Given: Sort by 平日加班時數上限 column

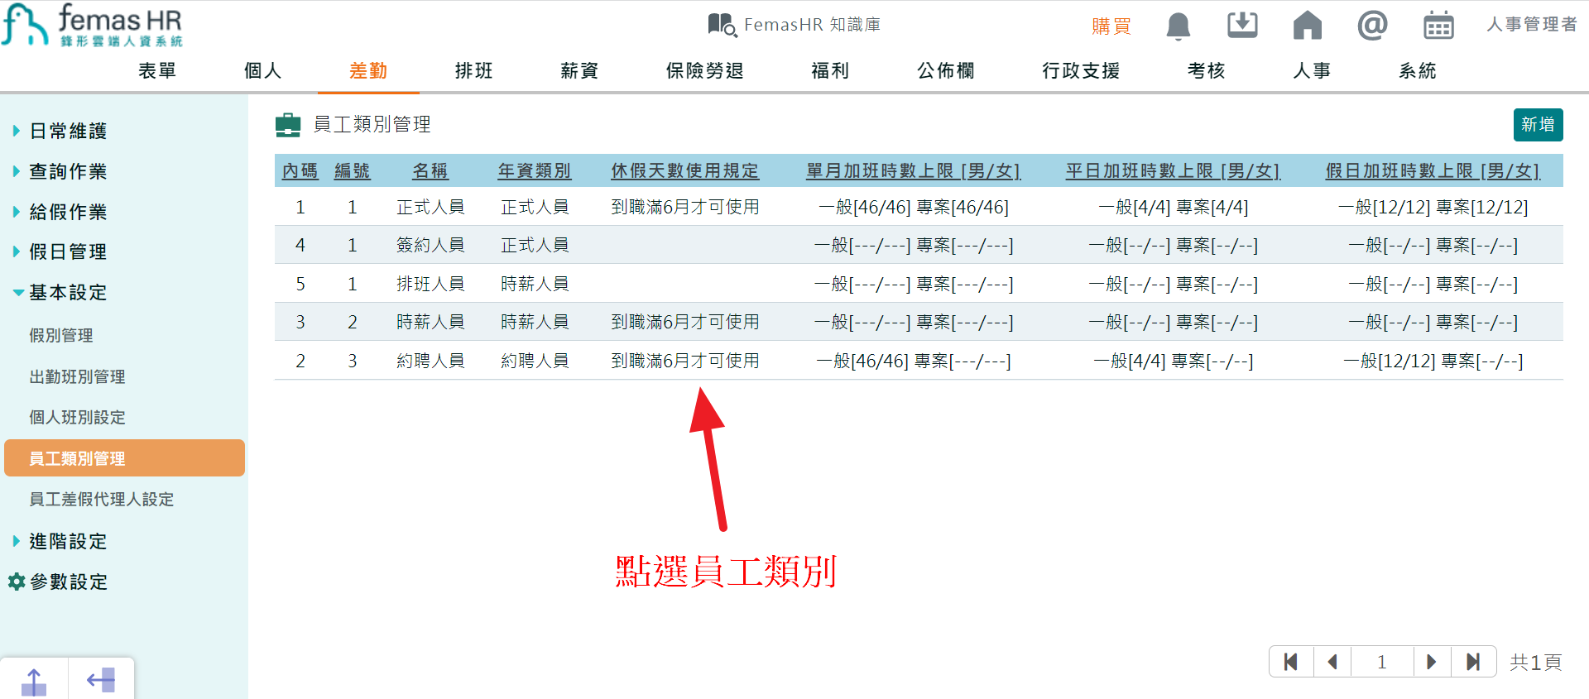Looking at the screenshot, I should (x=1174, y=170).
